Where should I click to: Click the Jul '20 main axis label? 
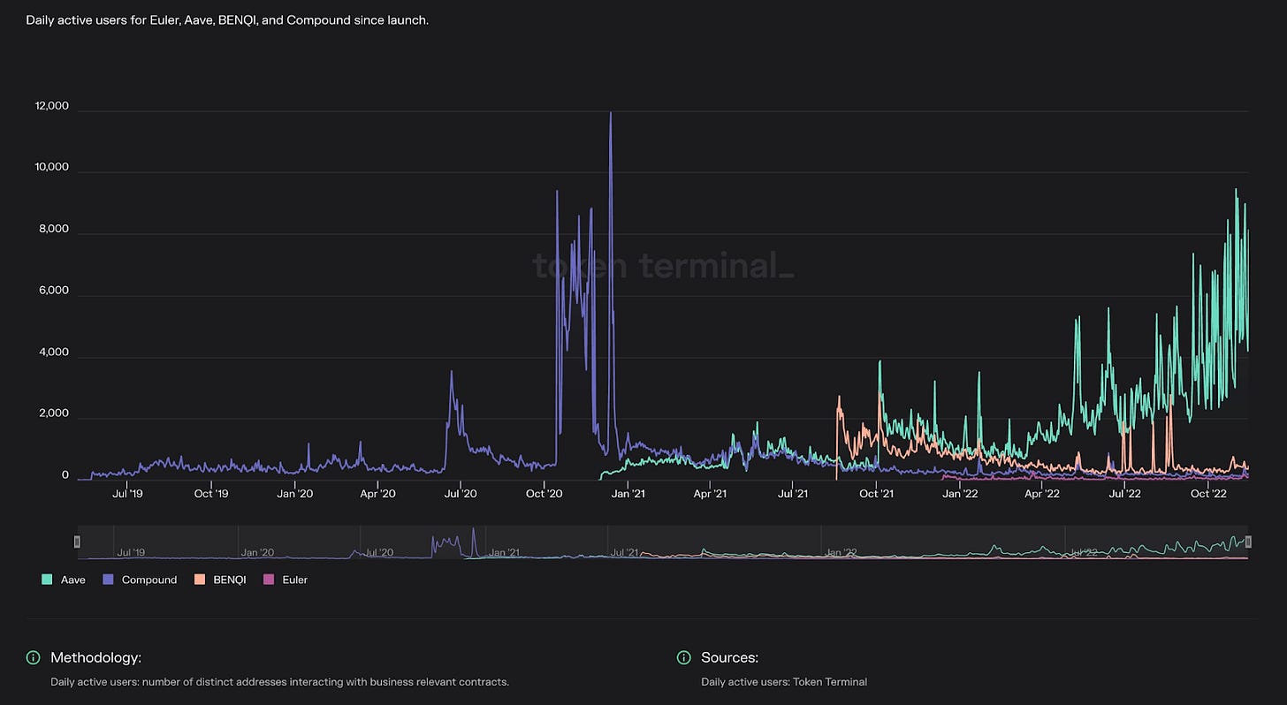click(x=461, y=494)
